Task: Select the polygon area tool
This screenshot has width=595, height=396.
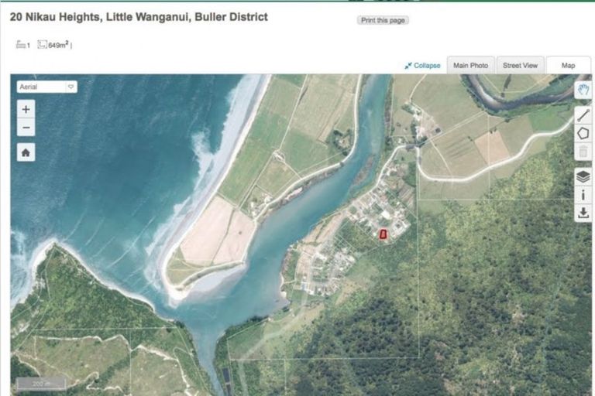Action: pyautogui.click(x=583, y=133)
